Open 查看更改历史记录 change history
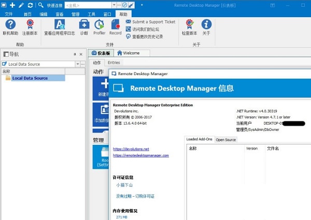This screenshot has height=220, width=311. pos(145,37)
